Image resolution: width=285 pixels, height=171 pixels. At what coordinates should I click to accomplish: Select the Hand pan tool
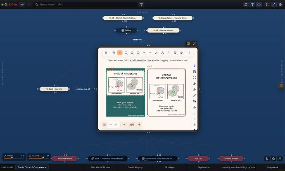(x=114, y=53)
